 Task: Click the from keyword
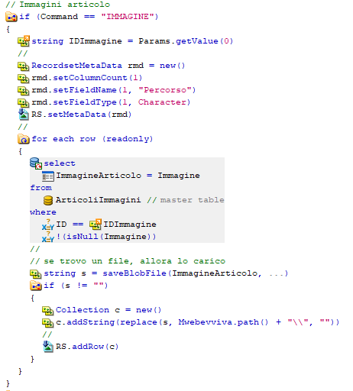[41, 188]
